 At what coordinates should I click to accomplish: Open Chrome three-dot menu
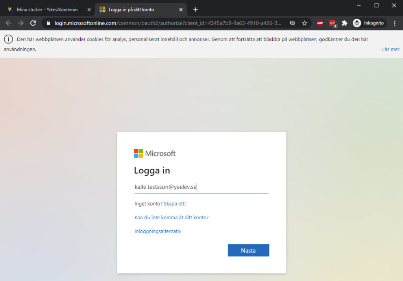[395, 23]
